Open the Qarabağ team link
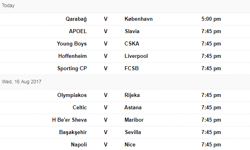250x150 pixels. coord(76,19)
